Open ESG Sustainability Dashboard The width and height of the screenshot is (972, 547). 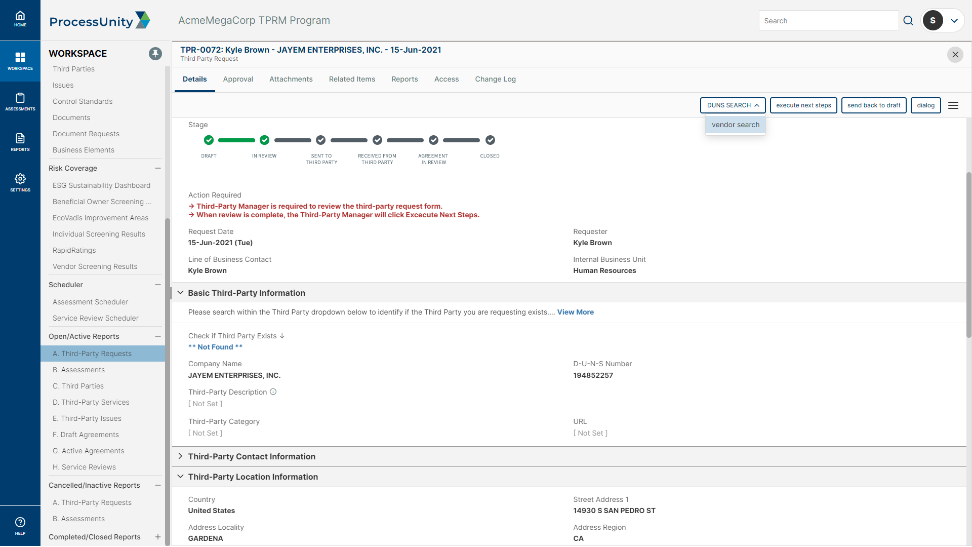[101, 185]
